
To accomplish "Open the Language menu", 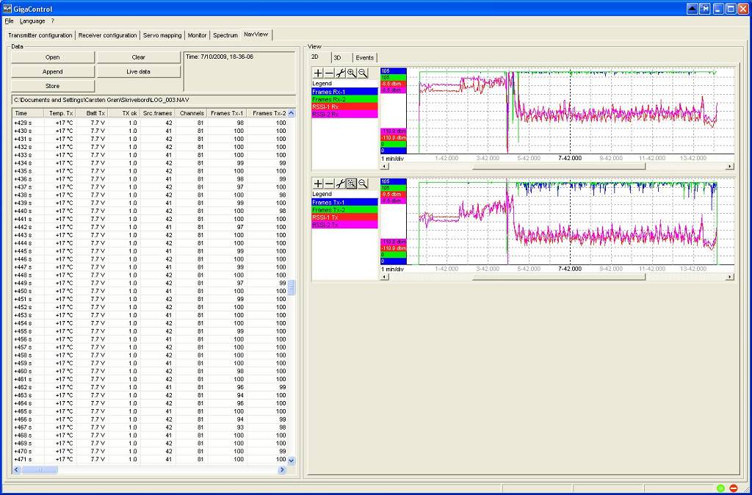I will click(x=32, y=21).
